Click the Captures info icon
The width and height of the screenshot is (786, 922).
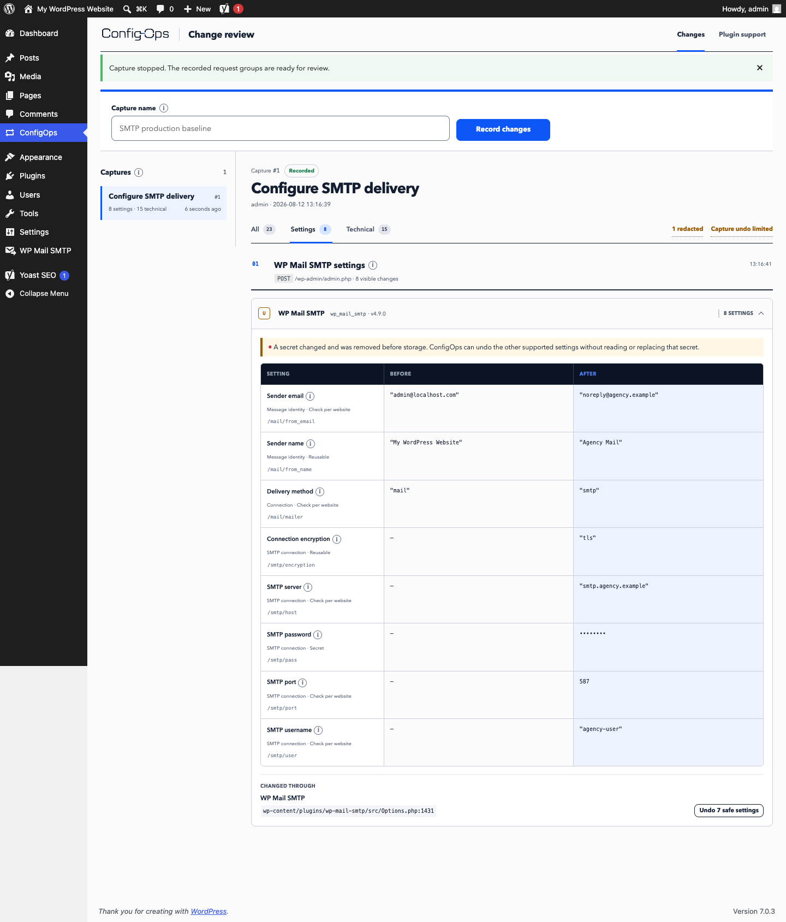click(x=139, y=172)
